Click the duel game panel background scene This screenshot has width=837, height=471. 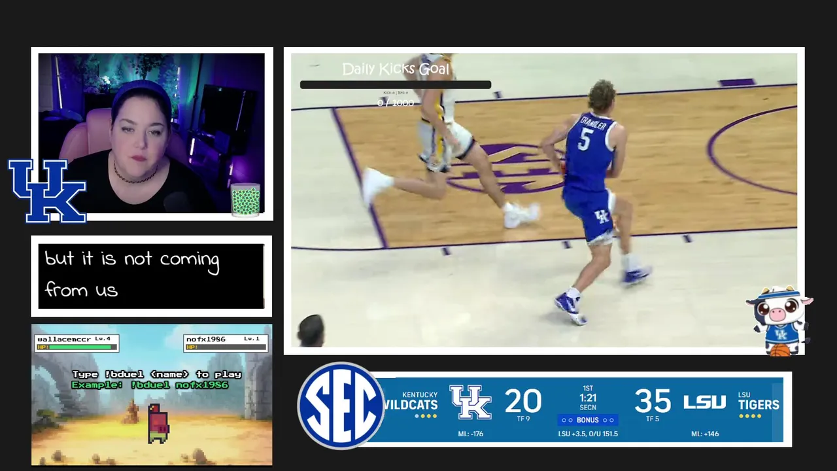(x=152, y=395)
